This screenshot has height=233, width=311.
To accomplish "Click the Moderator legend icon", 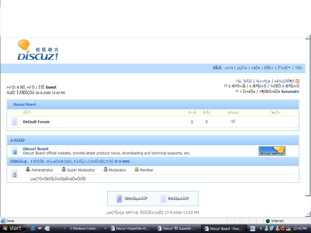I will [x=106, y=169].
